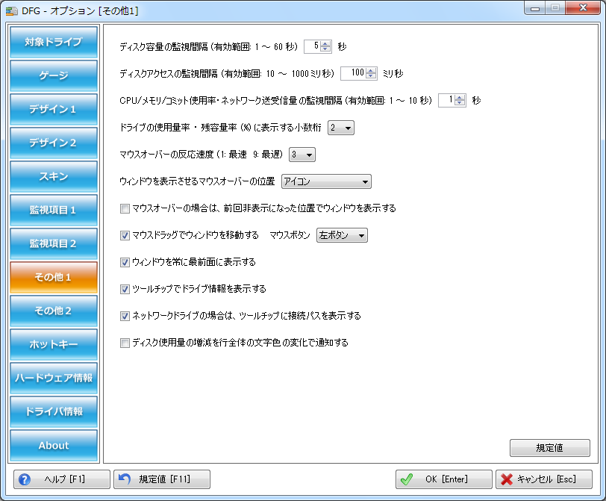The height and width of the screenshot is (501, 606).
Task: Click the blue question mark help icon
Action: (x=24, y=479)
